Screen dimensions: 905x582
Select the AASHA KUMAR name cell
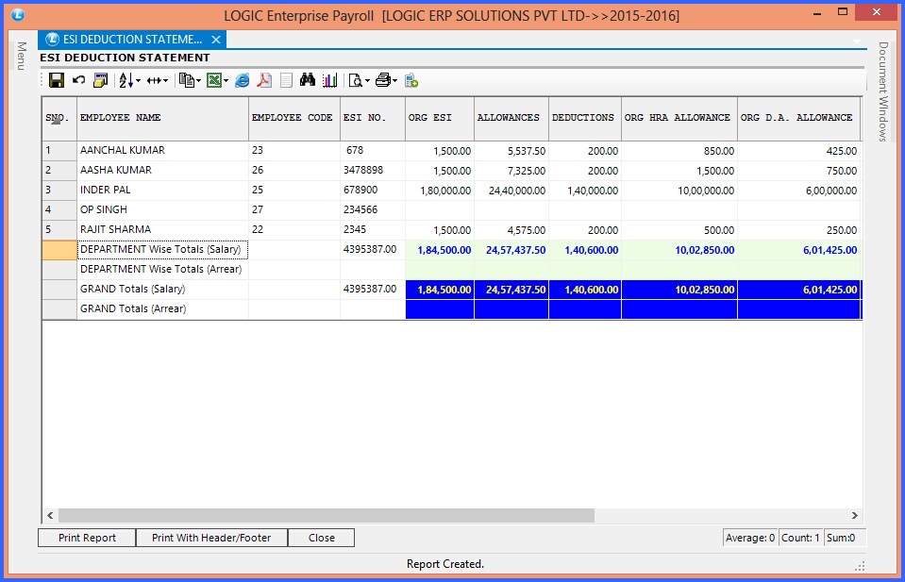tap(162, 170)
